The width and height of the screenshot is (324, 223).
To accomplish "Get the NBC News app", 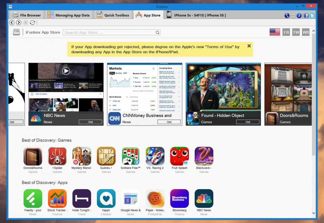I will click(x=90, y=122).
